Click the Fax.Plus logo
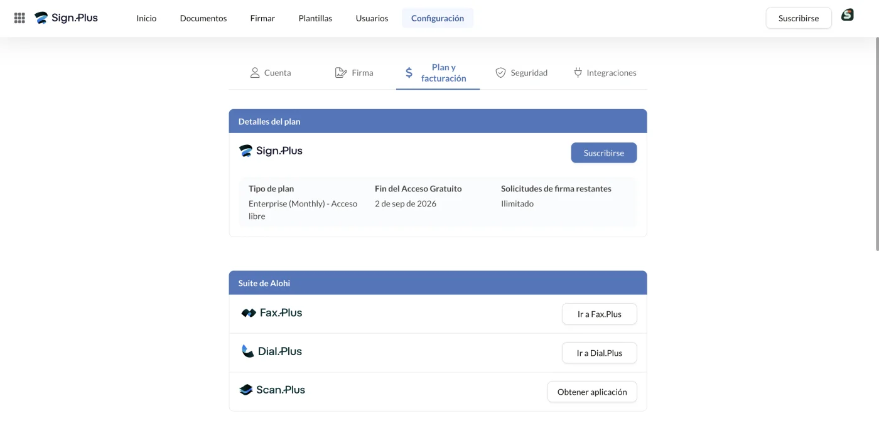This screenshot has width=879, height=433. (271, 313)
